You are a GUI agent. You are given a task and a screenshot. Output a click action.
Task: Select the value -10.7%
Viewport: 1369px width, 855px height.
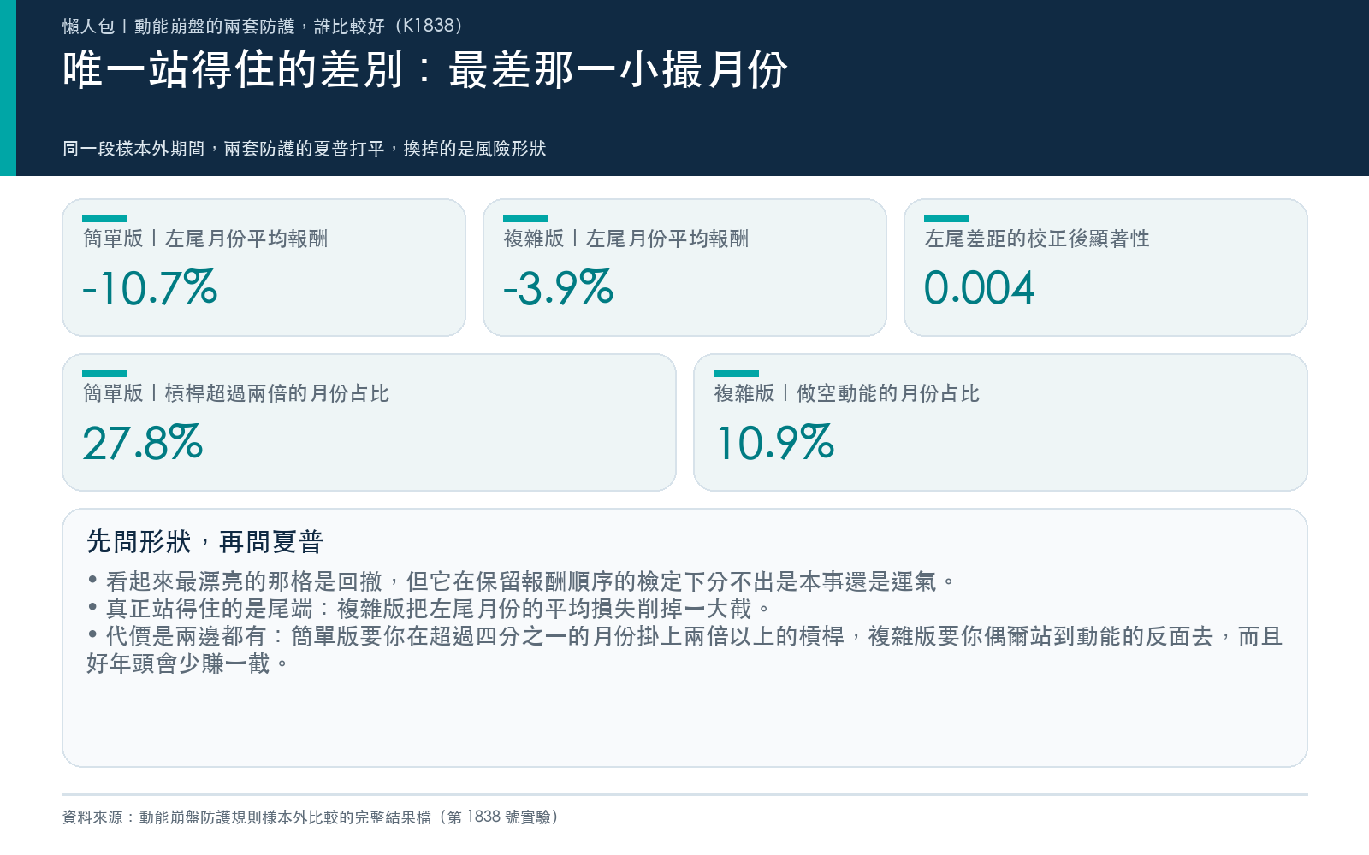point(150,288)
